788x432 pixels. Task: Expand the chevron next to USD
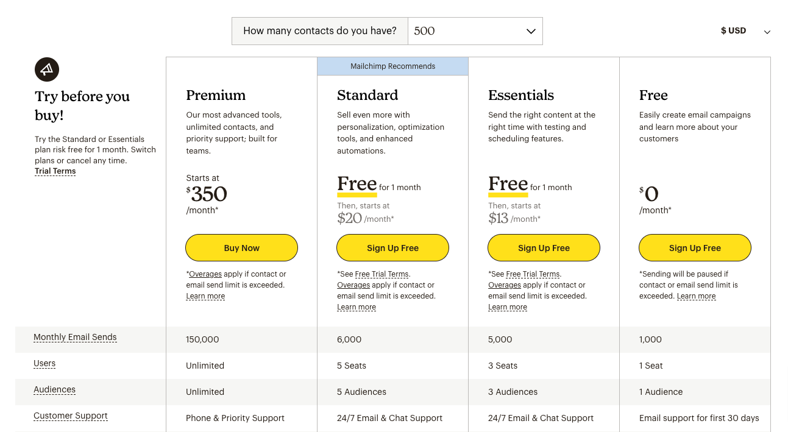pyautogui.click(x=767, y=32)
